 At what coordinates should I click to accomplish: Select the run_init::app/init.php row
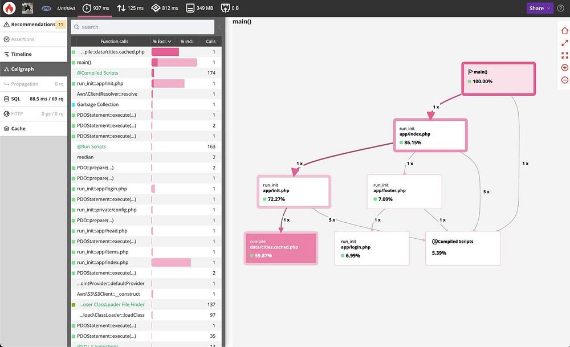[x=146, y=84]
